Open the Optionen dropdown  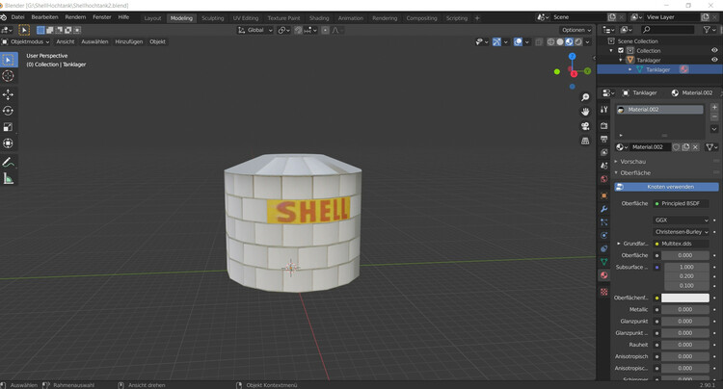pos(576,31)
